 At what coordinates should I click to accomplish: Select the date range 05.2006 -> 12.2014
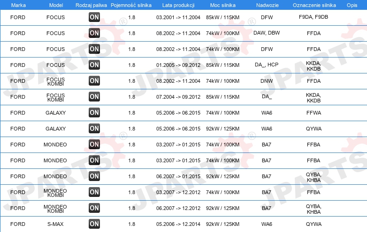(x=178, y=224)
